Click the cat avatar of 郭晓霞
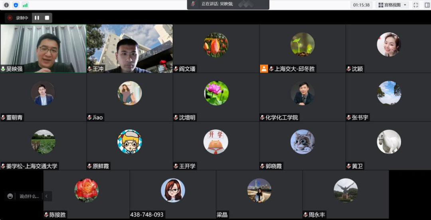This screenshot has width=431, height=220. pos(302,142)
